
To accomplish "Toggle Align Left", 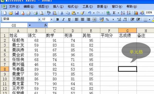I will click(x=76, y=20).
